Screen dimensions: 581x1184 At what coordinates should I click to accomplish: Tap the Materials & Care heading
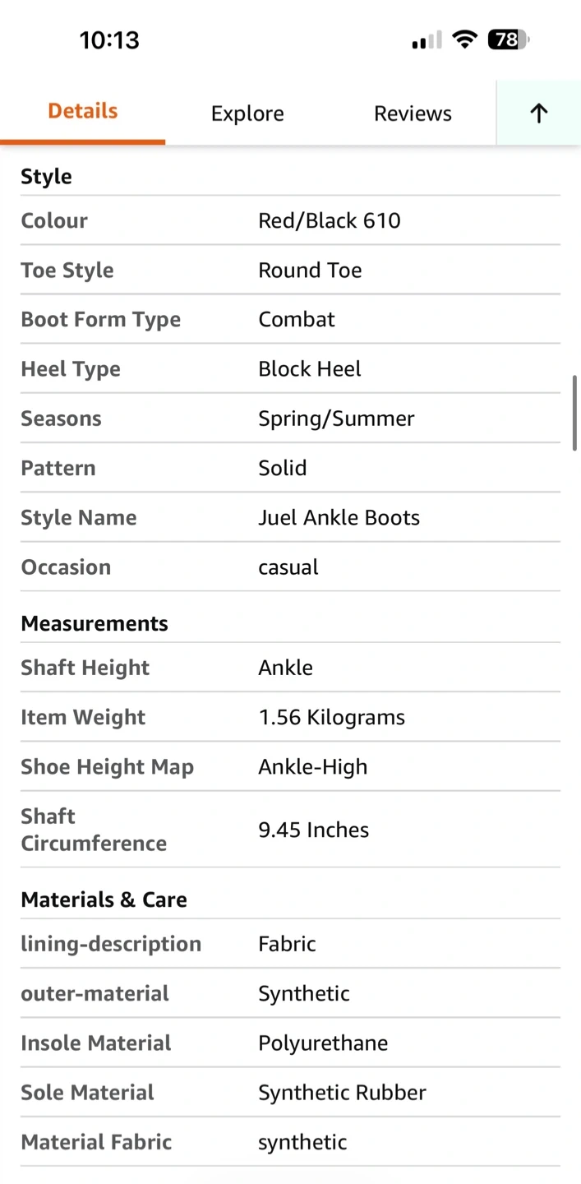point(104,900)
